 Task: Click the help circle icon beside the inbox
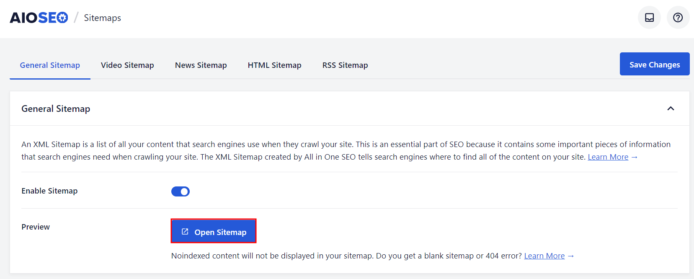point(678,17)
